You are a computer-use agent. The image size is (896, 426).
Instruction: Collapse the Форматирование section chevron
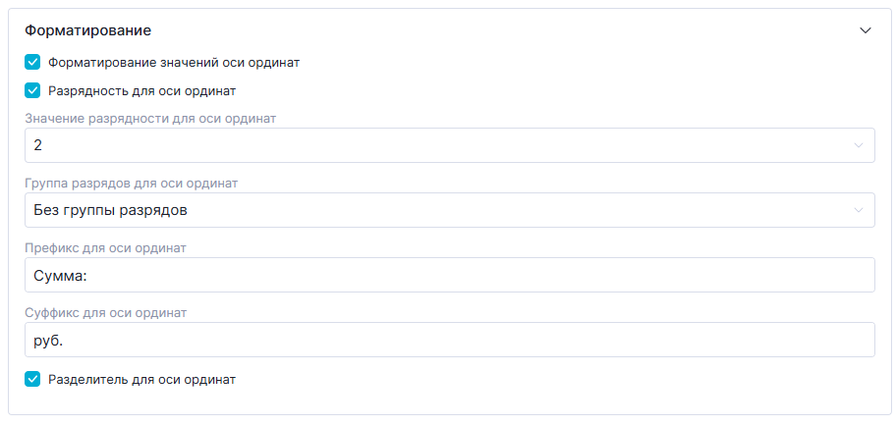click(x=866, y=30)
